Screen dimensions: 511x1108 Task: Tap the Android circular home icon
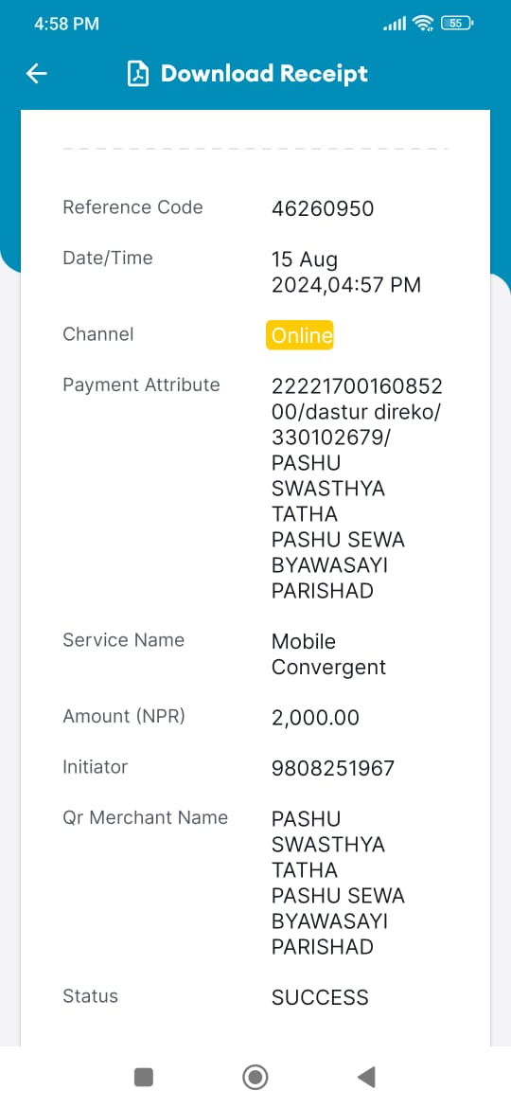point(255,1077)
